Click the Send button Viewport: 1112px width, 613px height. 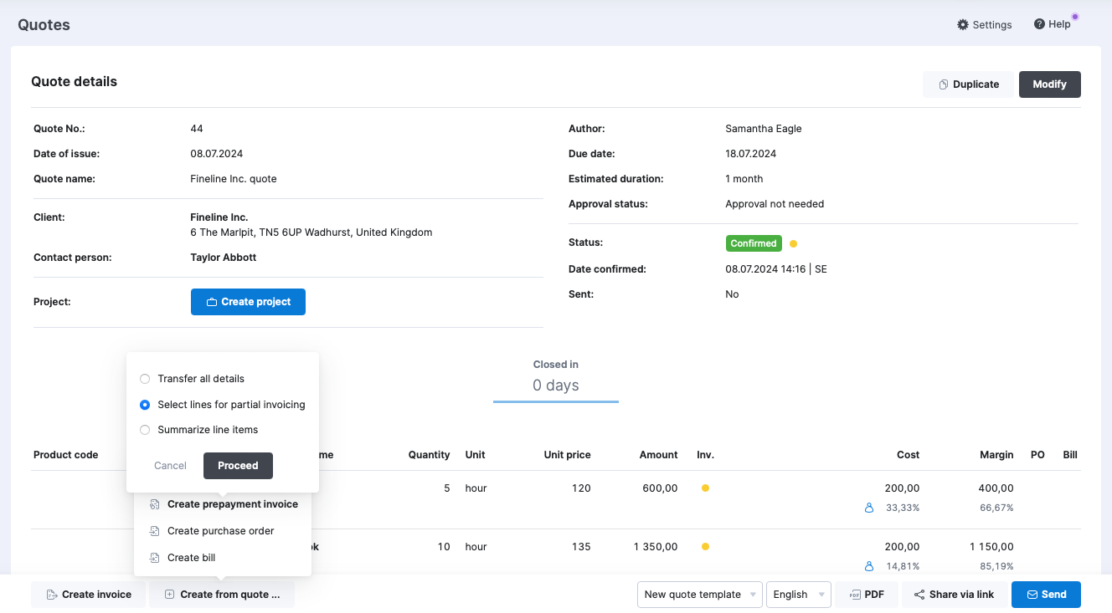[1046, 595]
